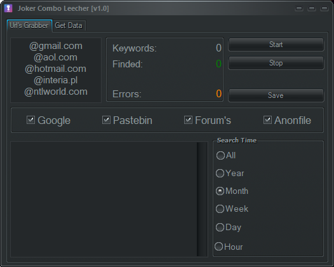Screen dimensions: 334x267
Task: Set search time to Week
Action: coord(220,209)
